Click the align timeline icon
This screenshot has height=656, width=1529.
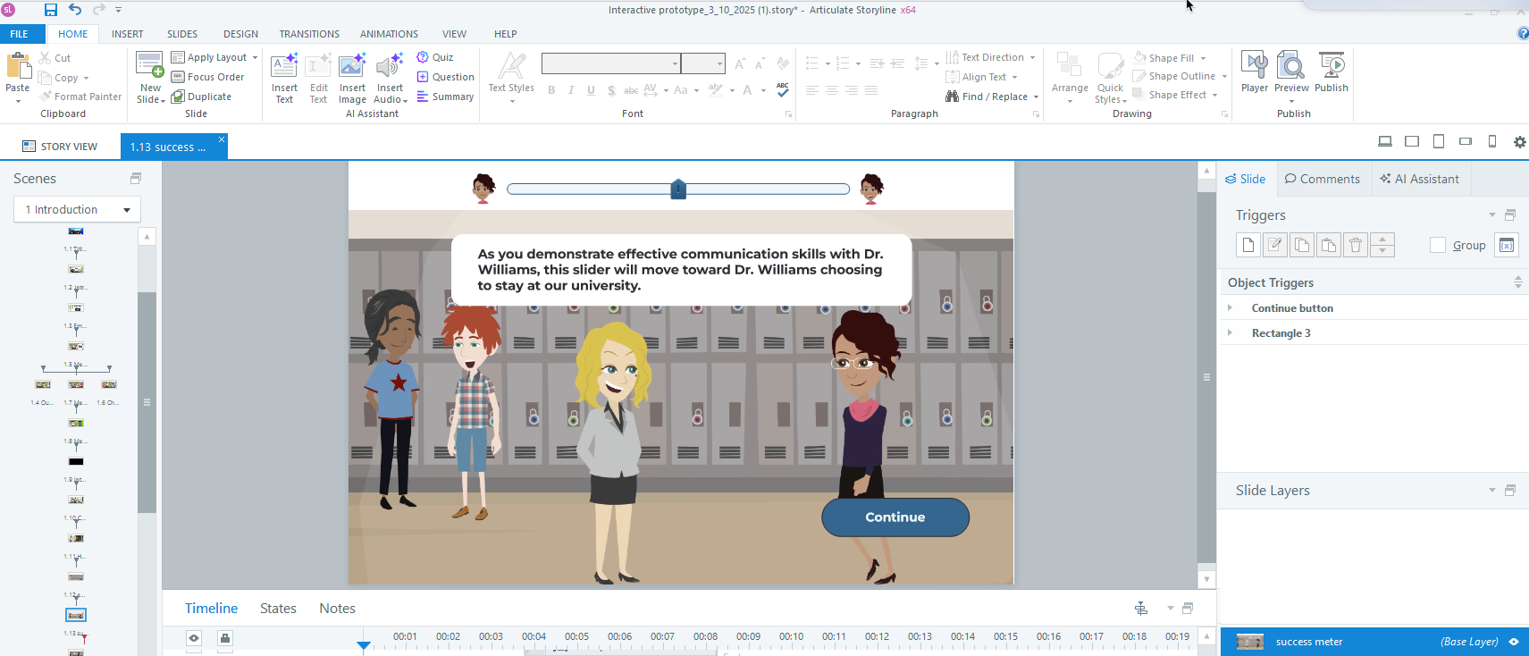coord(1141,608)
